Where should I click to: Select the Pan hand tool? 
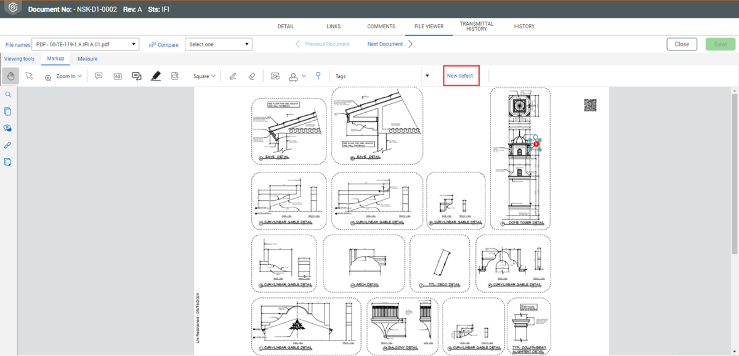pos(10,76)
